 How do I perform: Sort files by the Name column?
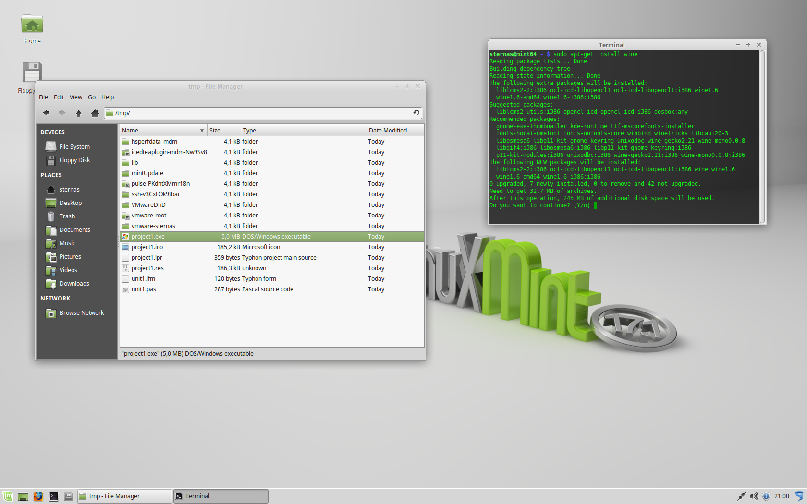coord(163,130)
